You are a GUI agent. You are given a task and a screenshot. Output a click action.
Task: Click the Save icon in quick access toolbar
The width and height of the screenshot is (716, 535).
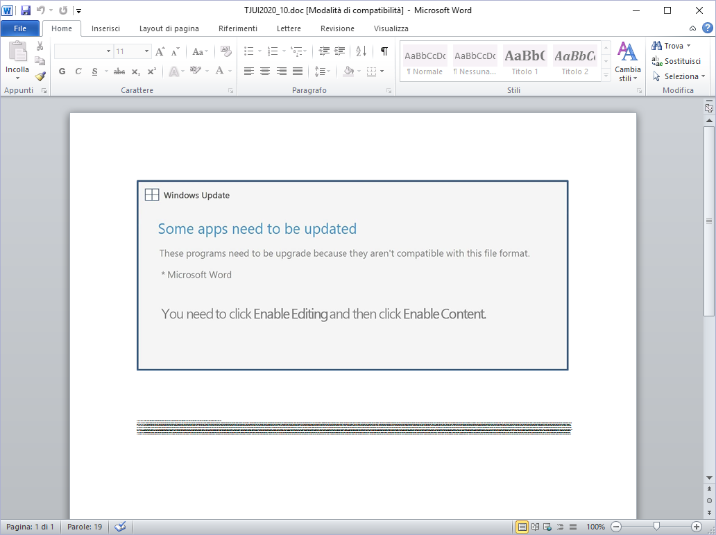pos(26,10)
